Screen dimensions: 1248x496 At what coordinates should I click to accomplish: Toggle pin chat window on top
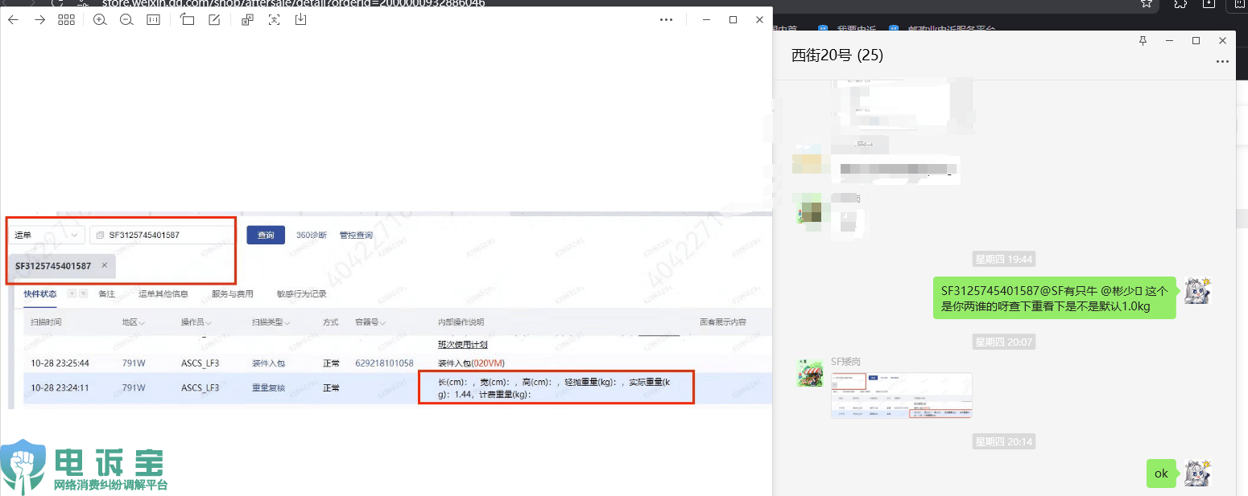[x=1143, y=40]
